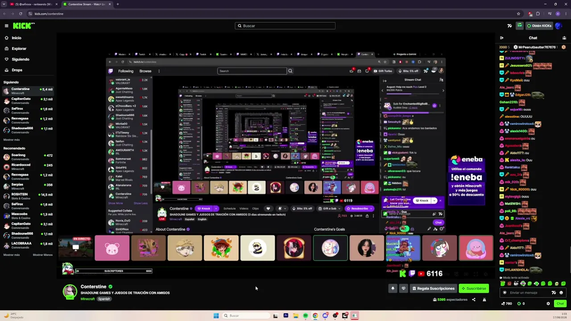Open the browser tab search dropdown
The width and height of the screenshot is (571, 321).
[x=4, y=4]
